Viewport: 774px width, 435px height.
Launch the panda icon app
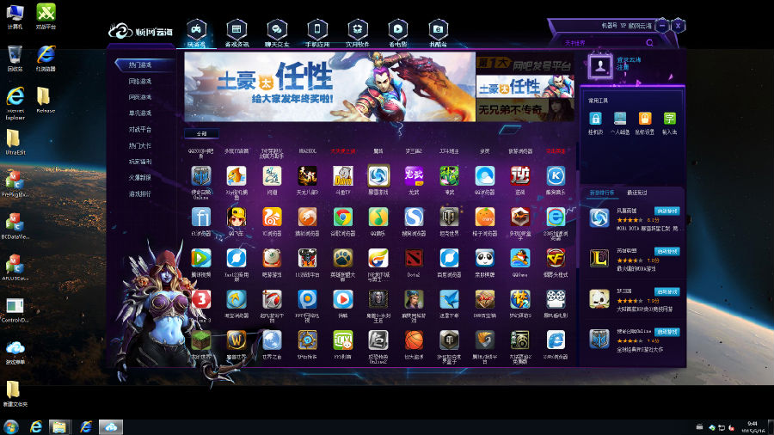pyautogui.click(x=484, y=258)
